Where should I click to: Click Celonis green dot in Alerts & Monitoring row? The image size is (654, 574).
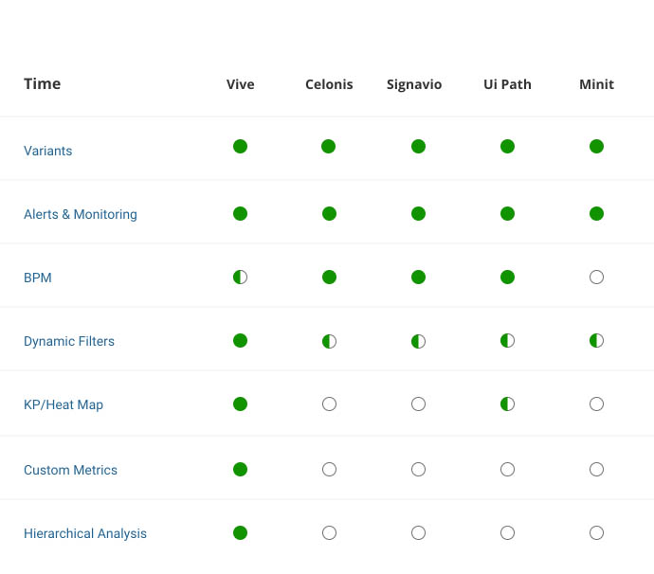click(x=329, y=213)
